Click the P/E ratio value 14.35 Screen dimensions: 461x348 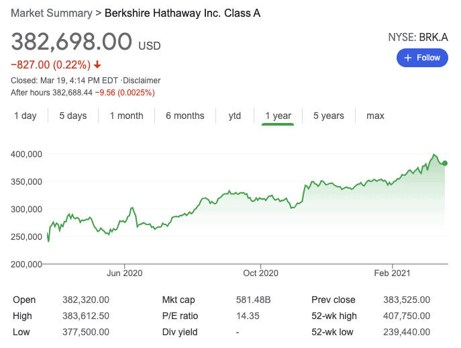coord(248,316)
